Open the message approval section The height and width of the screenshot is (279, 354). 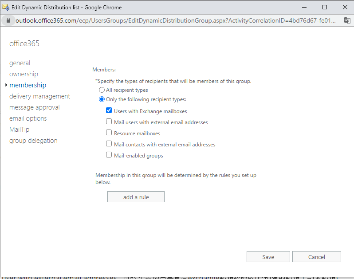[34, 107]
